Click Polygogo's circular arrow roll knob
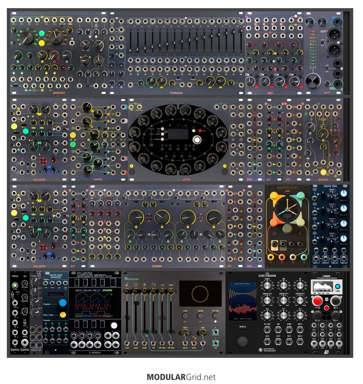Screen dimensions: 363x384 tap(153, 291)
